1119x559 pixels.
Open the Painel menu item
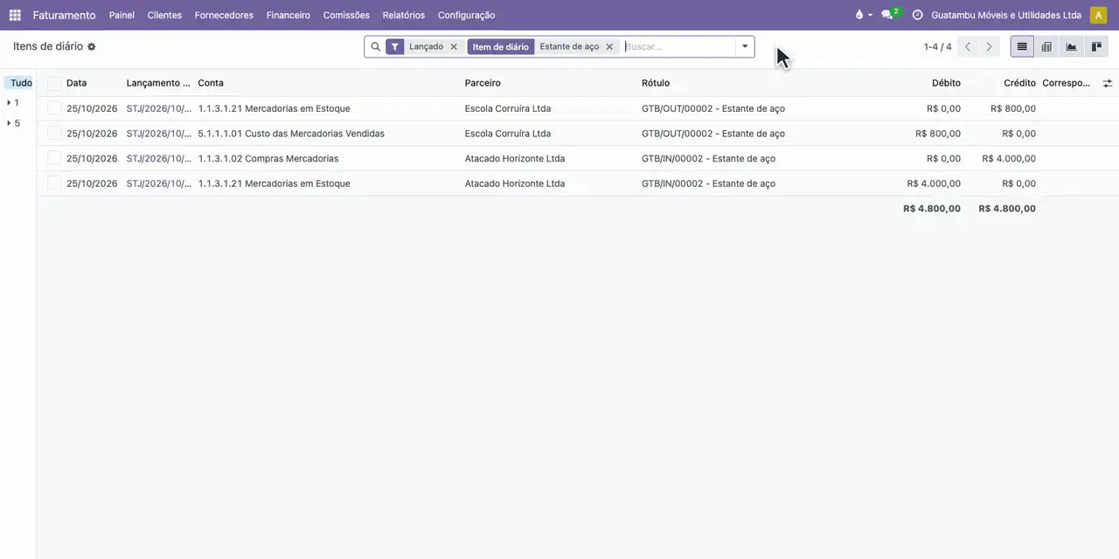[122, 15]
